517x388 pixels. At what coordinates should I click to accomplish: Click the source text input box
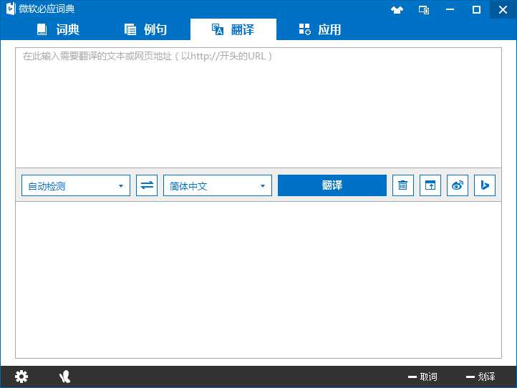pyautogui.click(x=258, y=107)
